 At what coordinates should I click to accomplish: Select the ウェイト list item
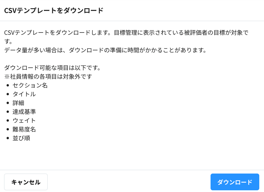[x=24, y=121]
